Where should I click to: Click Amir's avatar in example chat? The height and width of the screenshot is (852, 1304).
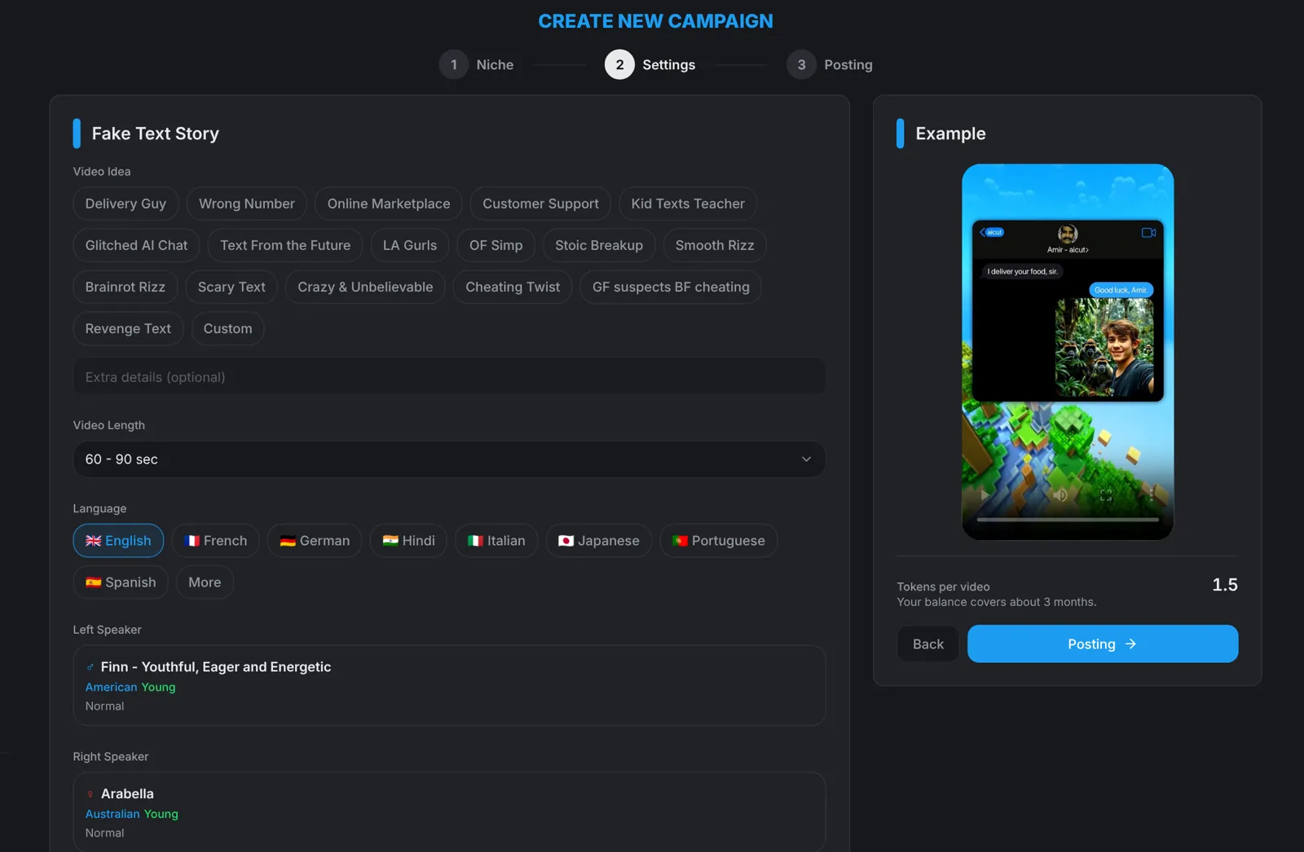(1068, 234)
